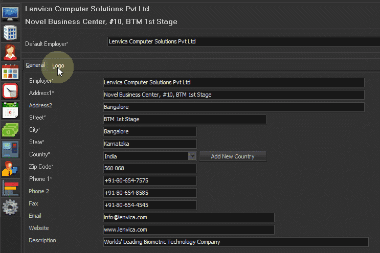Select the red-haired employee icon

(x=10, y=52)
